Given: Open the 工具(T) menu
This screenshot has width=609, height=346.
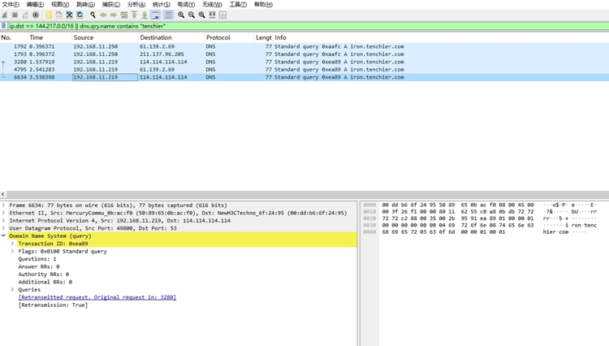Looking at the screenshot, I should coord(238,4).
